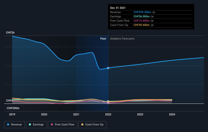Click the pink dot in Free Cash Flow legend
This screenshot has height=132, width=208.
click(52, 124)
